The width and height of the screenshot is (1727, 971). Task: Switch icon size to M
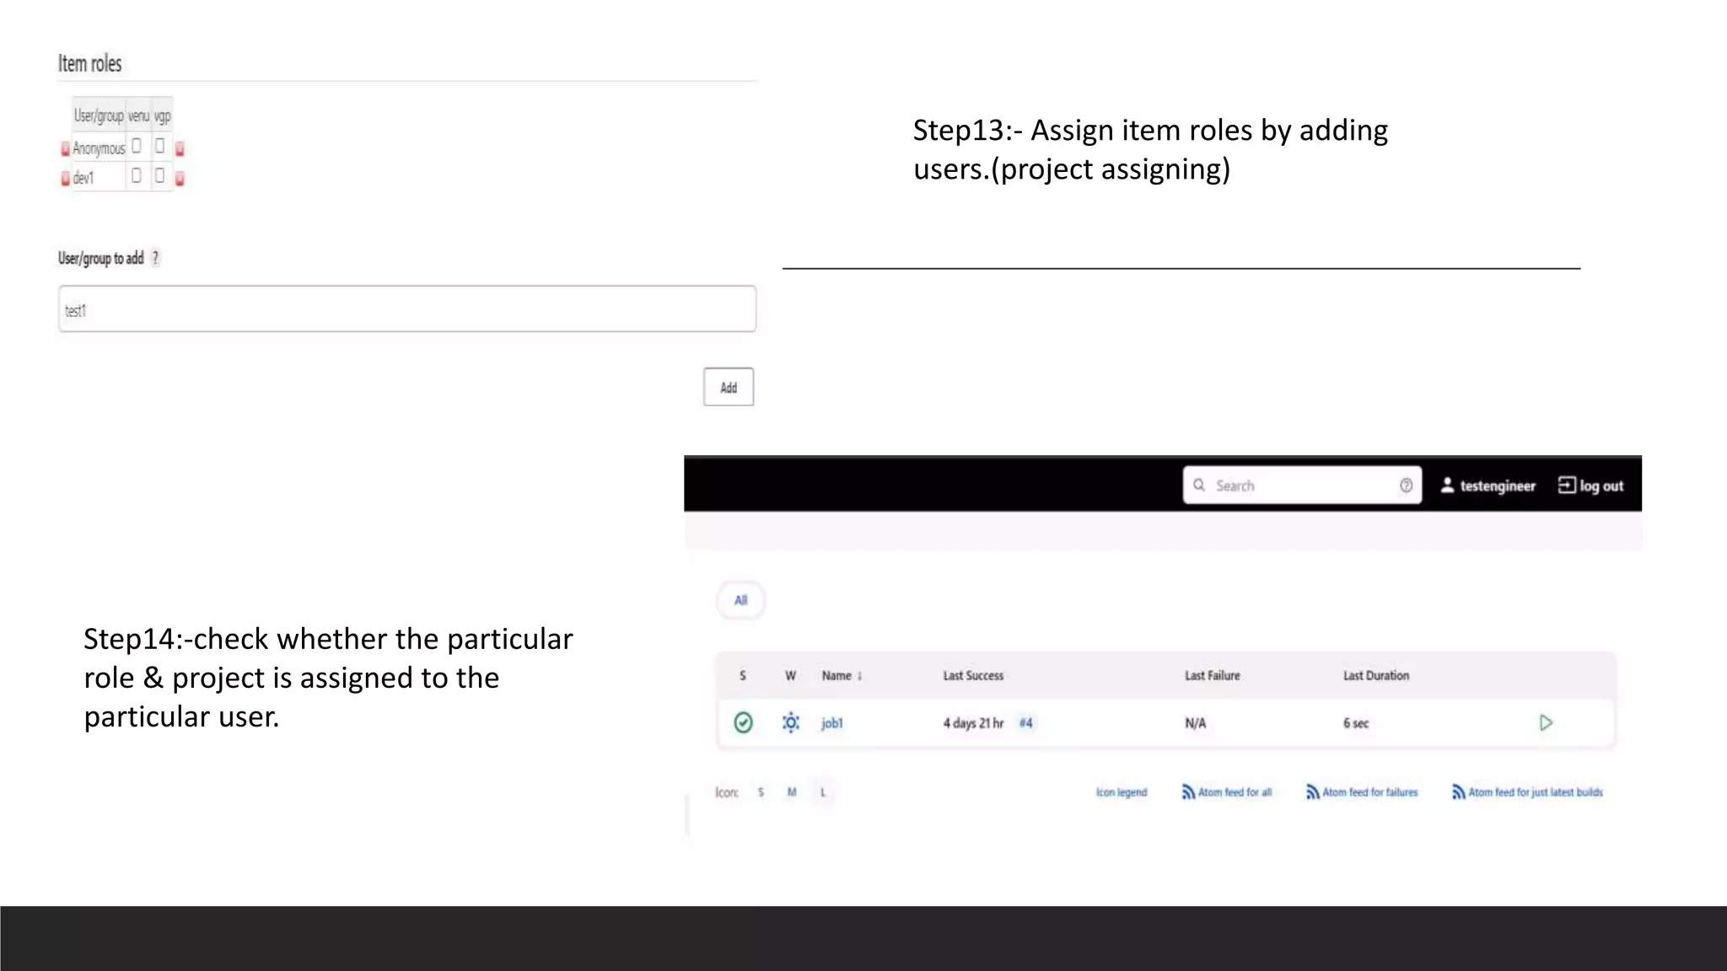(792, 792)
